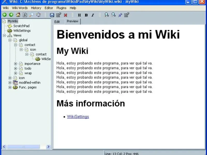Click the gear icon beside Func. pages
Screen dimensions: 207x155
(15, 87)
